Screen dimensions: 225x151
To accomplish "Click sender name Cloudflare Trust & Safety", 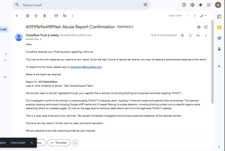I will (x=42, y=35).
